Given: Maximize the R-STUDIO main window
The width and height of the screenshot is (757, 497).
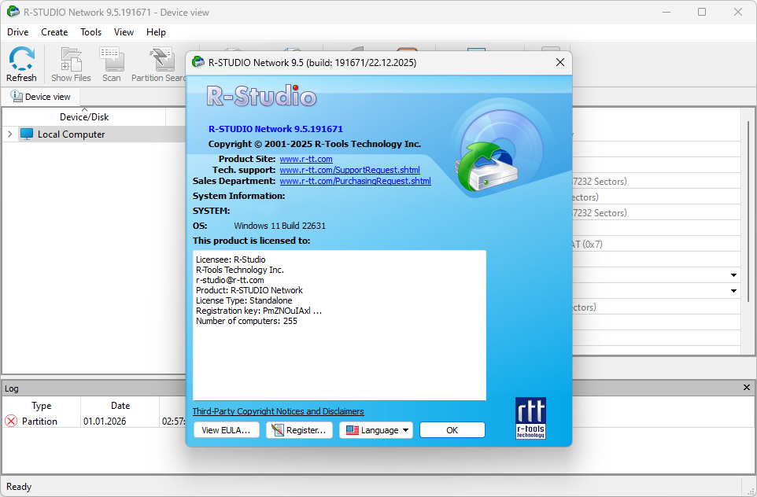Looking at the screenshot, I should click(702, 12).
